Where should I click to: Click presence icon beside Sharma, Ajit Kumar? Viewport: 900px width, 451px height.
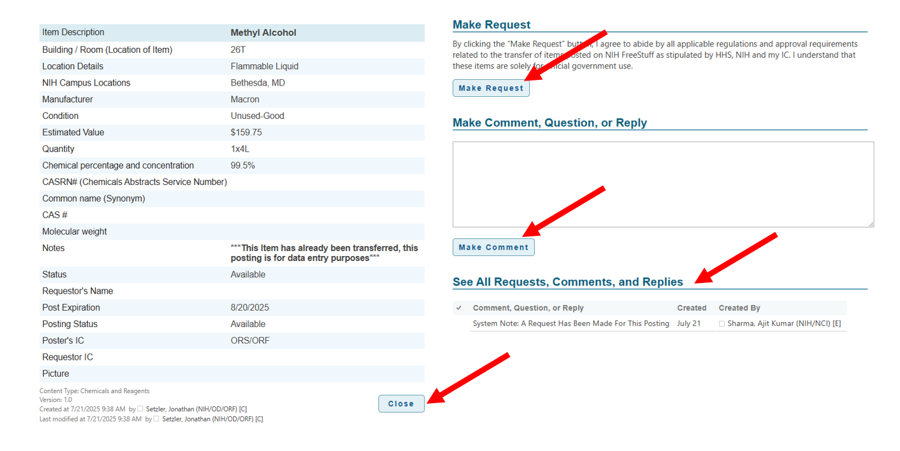[722, 324]
